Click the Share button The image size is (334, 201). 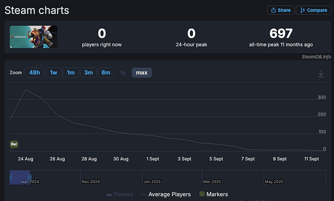281,10
